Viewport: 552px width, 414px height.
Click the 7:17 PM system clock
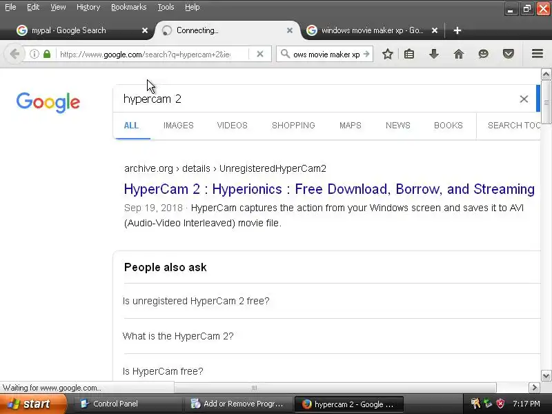click(526, 404)
